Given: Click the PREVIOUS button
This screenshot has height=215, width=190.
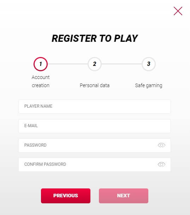Looking at the screenshot, I should [66, 196].
